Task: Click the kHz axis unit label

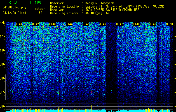Action: [x=3, y=23]
